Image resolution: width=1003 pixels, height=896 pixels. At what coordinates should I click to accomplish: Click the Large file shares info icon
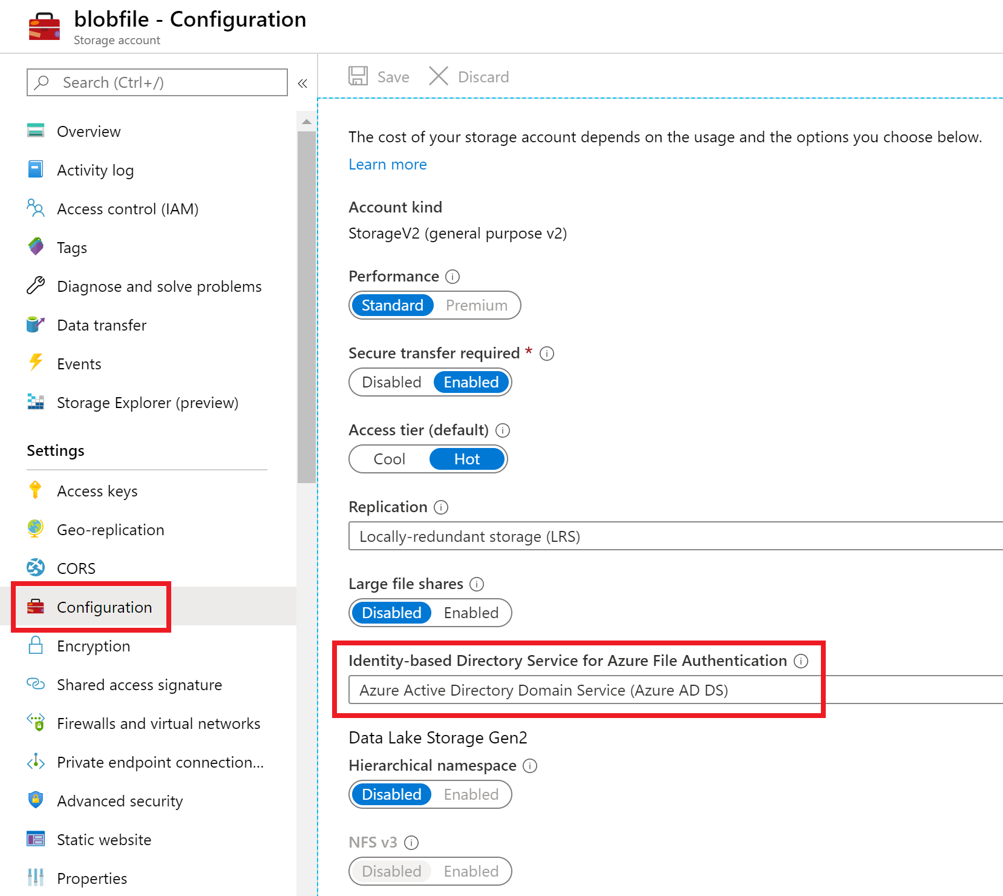tap(477, 584)
